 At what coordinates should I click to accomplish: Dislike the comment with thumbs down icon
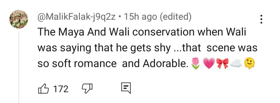pos(87,88)
